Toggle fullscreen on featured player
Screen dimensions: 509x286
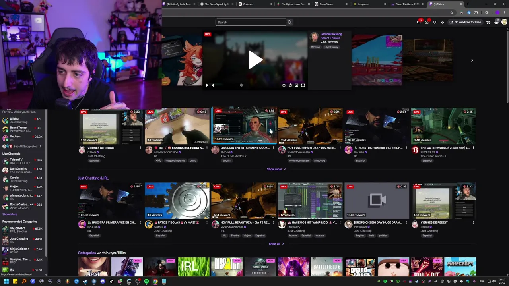point(303,85)
